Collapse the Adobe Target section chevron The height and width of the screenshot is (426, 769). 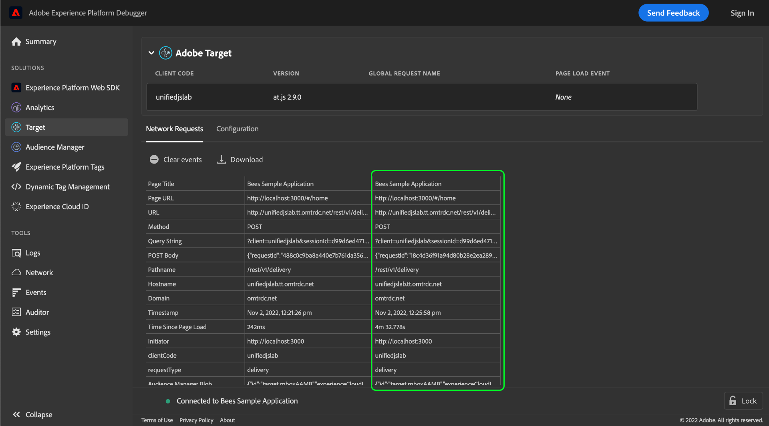(151, 53)
